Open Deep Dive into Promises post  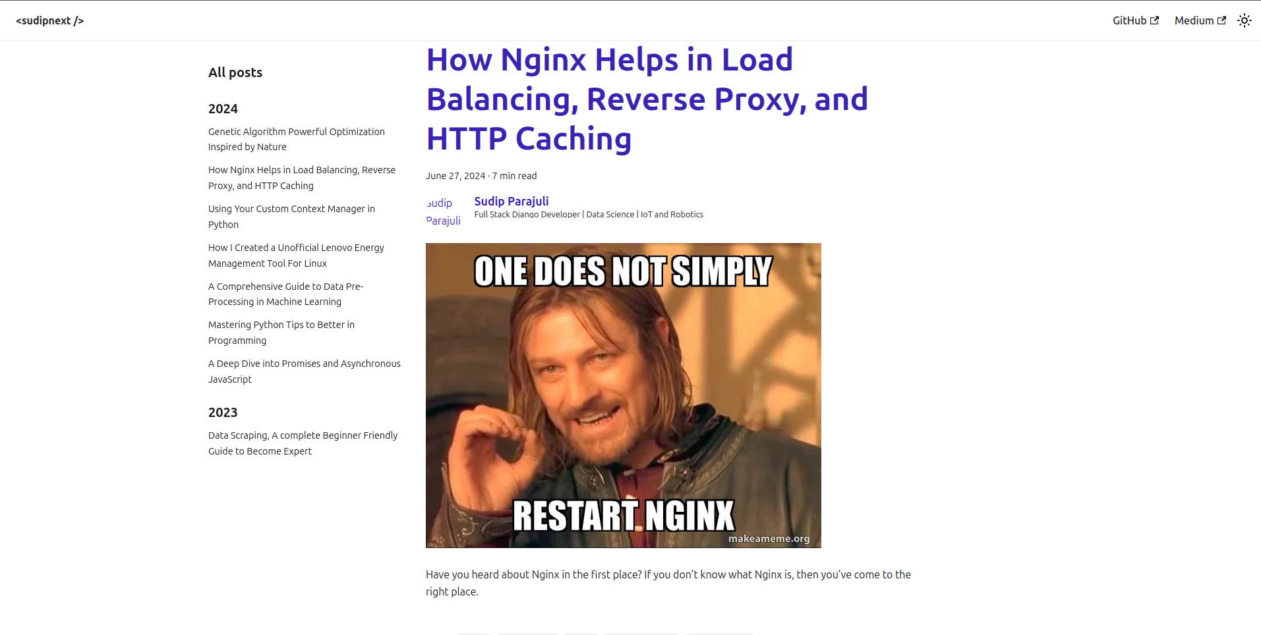305,372
